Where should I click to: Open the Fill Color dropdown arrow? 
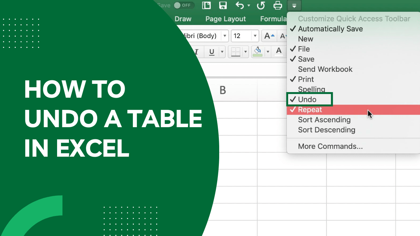click(268, 52)
